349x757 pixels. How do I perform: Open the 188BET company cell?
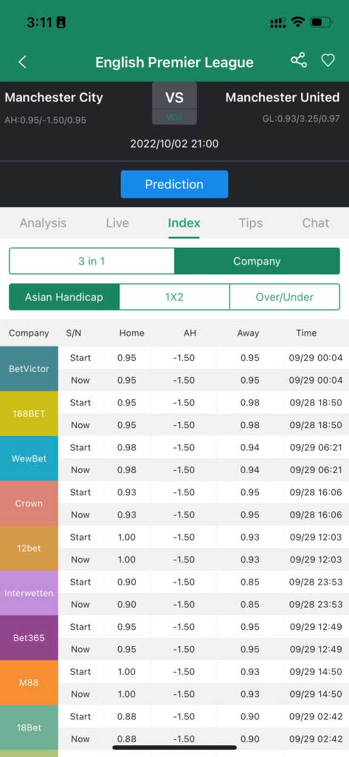(x=29, y=414)
